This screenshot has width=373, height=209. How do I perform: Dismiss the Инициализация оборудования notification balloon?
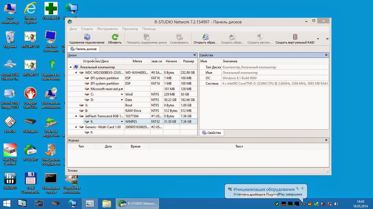point(302,188)
